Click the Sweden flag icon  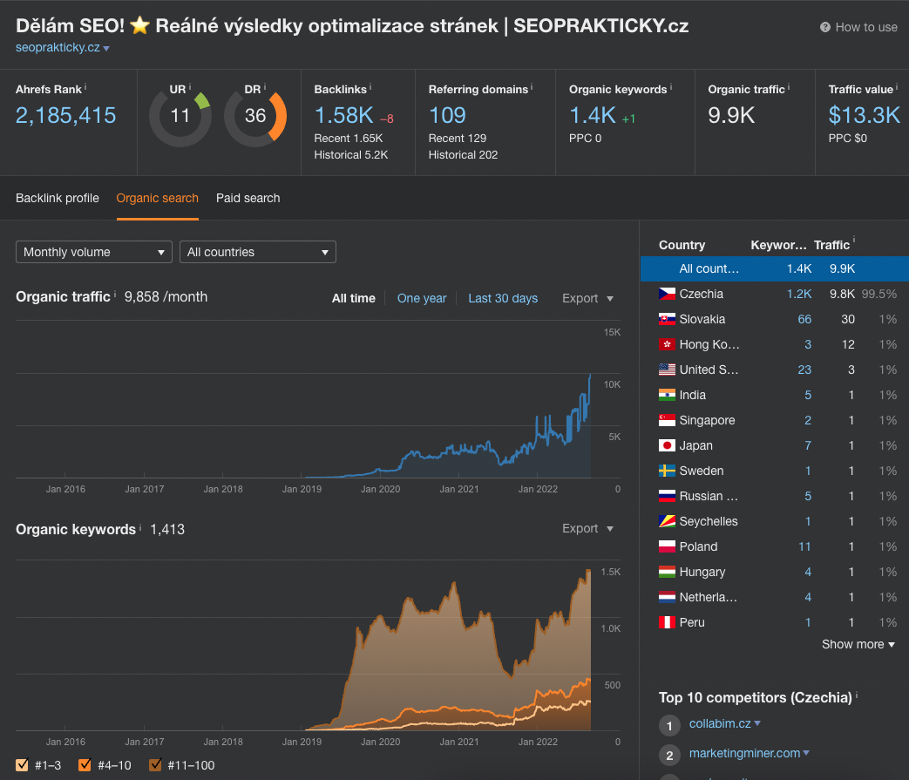(x=668, y=471)
